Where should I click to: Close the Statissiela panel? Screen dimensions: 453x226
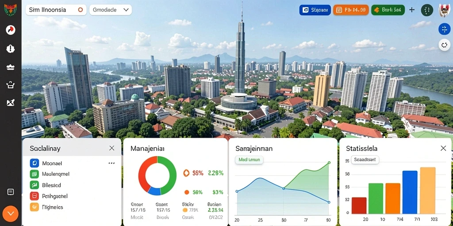point(443,148)
